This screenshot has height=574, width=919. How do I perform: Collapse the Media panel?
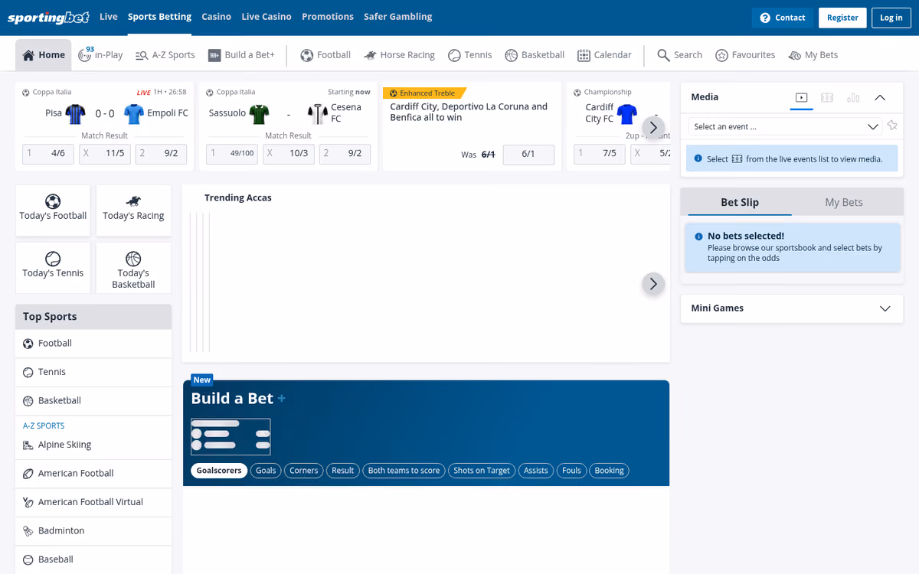click(880, 97)
